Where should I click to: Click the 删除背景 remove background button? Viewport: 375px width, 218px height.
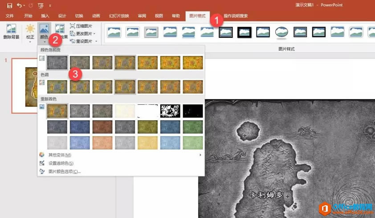coord(11,32)
